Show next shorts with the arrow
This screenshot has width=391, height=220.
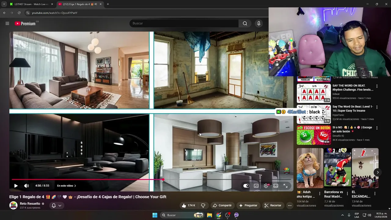378,172
